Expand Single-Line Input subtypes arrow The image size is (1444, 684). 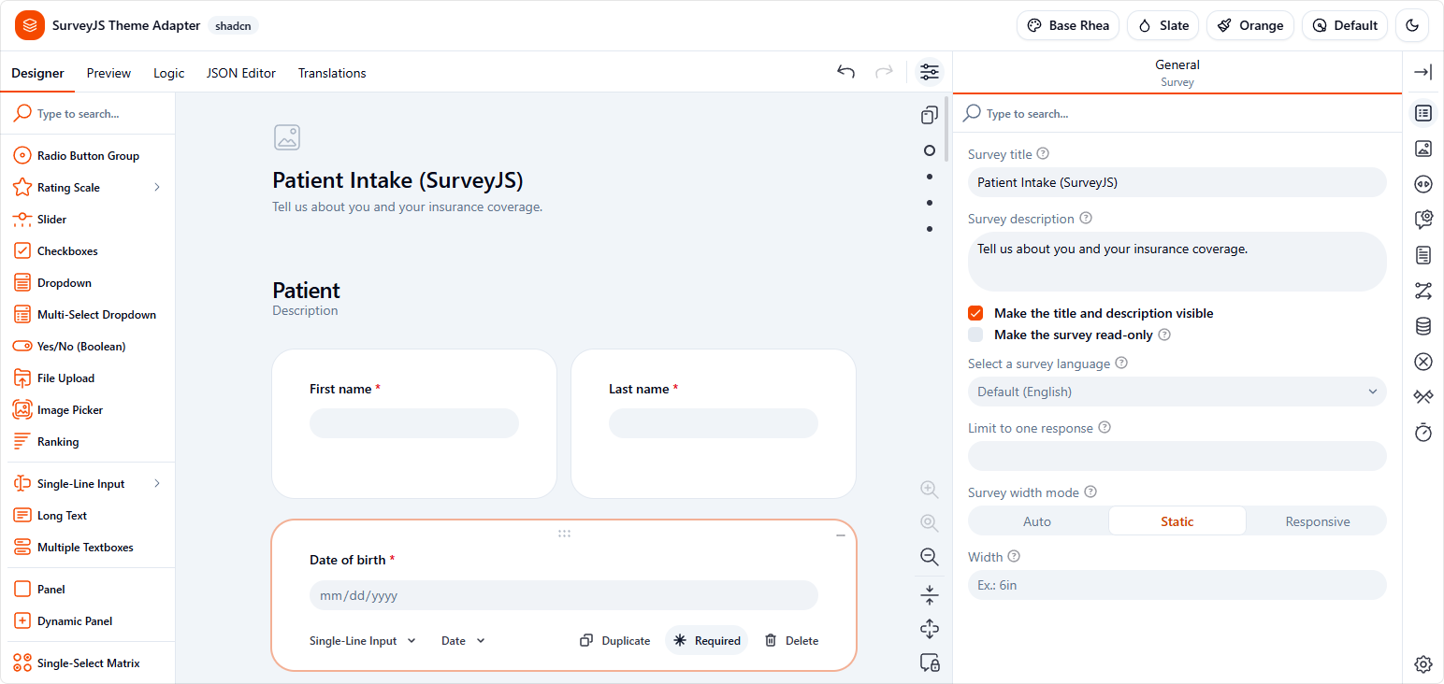click(x=157, y=483)
